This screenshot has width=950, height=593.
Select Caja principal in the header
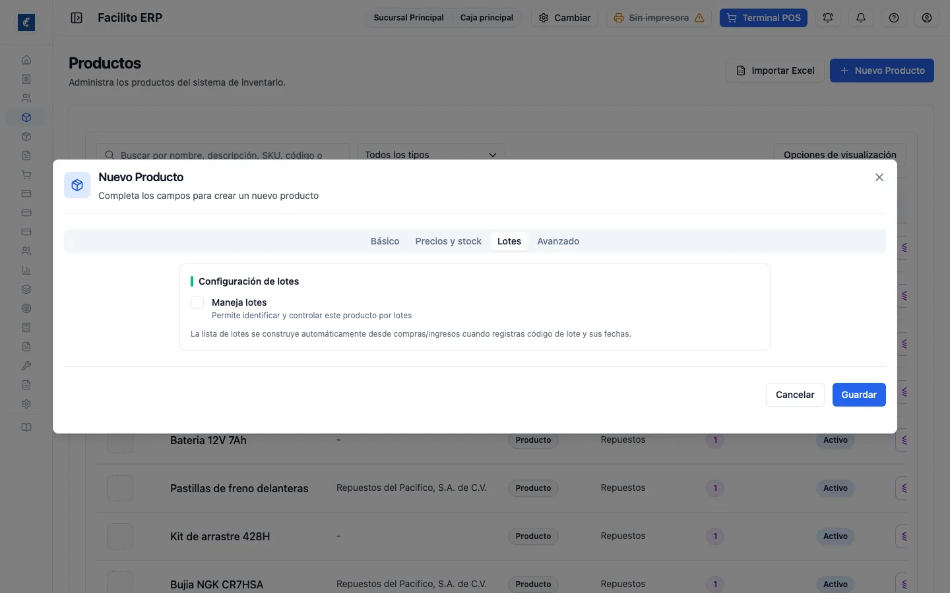(x=487, y=18)
